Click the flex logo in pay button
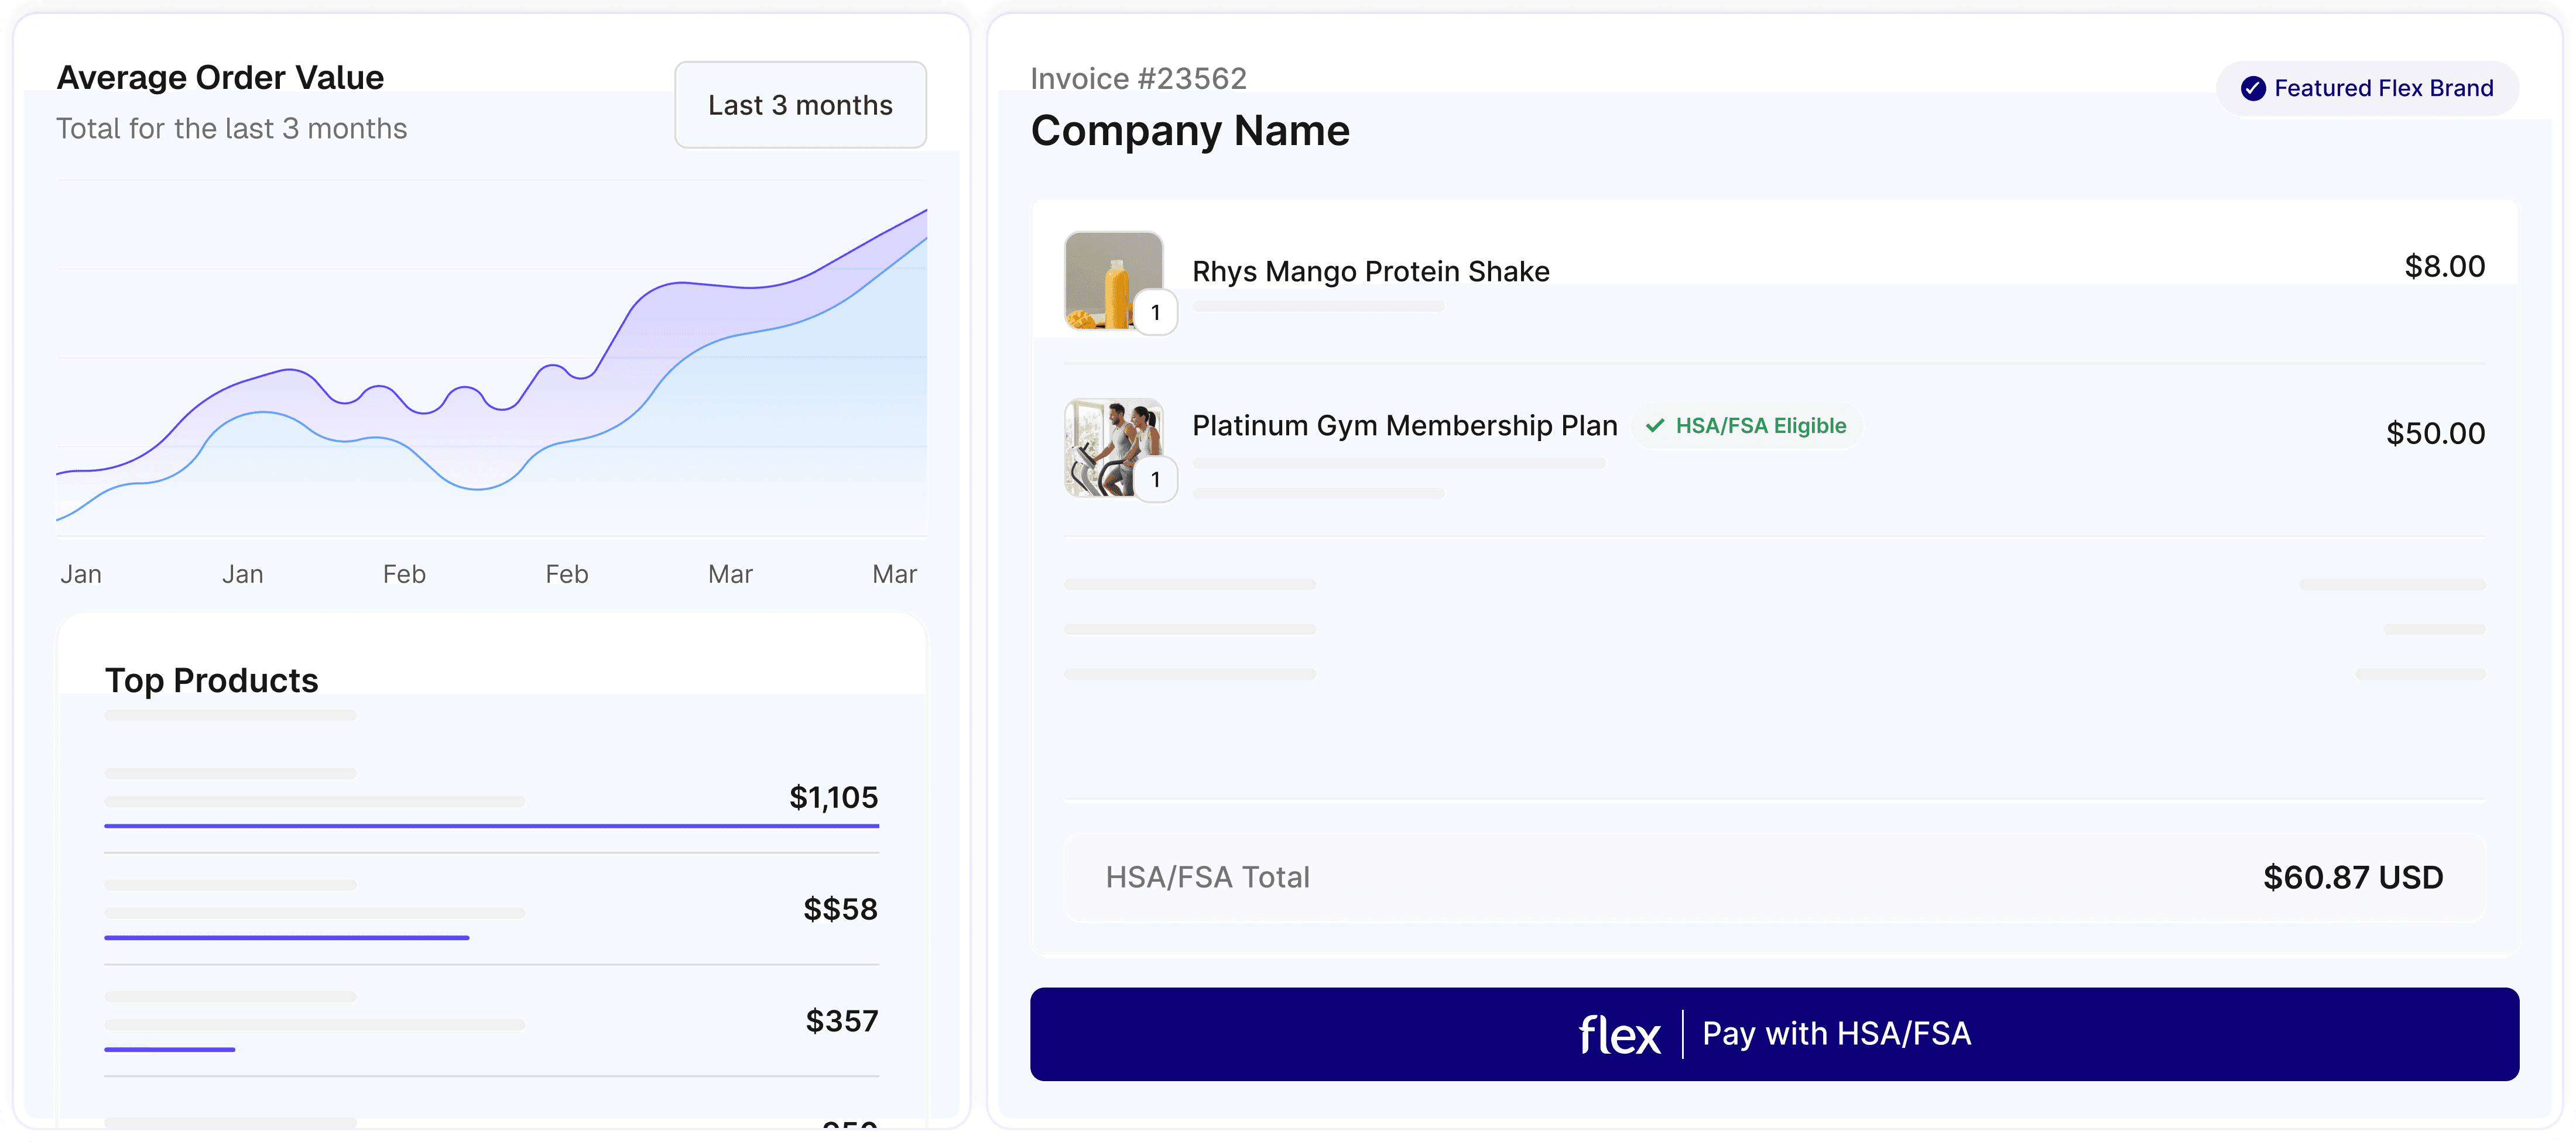 (x=1619, y=1034)
